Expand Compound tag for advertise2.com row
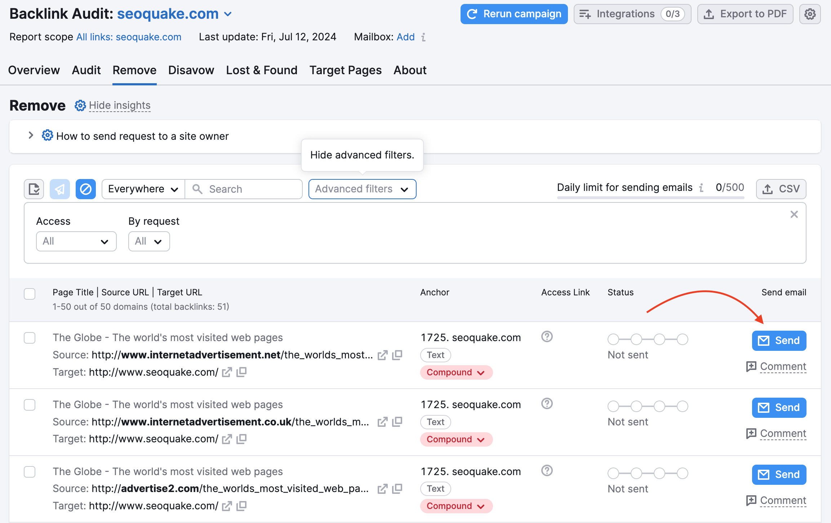The image size is (831, 523). [456, 506]
